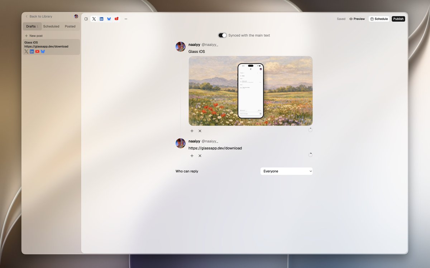Click the Saved status label
Viewport: 430px width, 268px height.
tap(341, 19)
